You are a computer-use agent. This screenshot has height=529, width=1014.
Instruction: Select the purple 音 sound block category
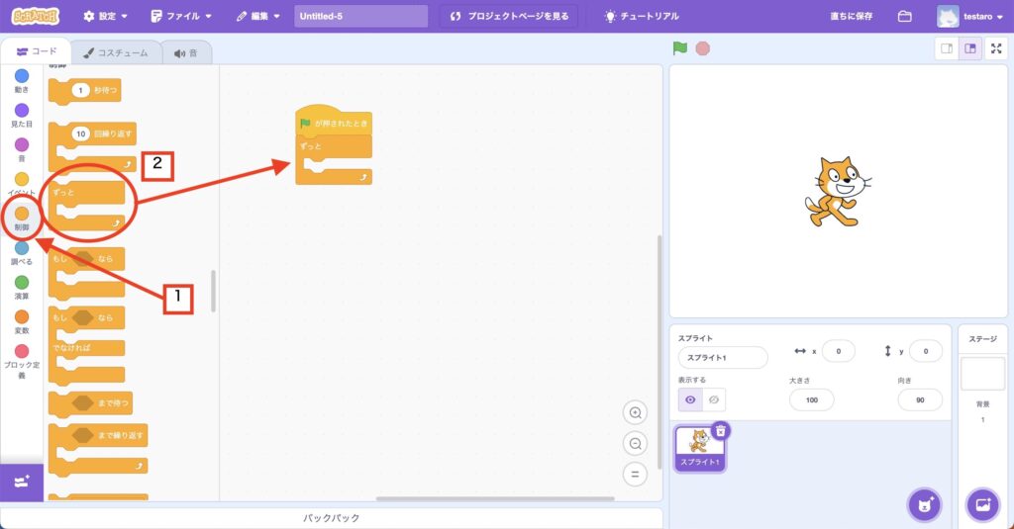[x=22, y=149]
